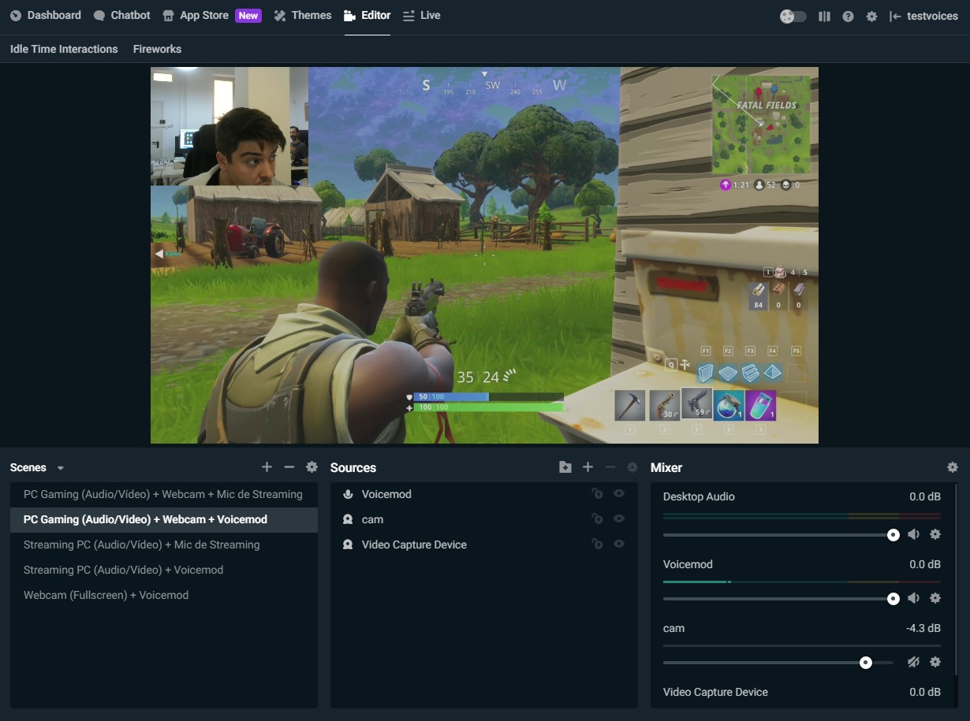Switch to the Themes tab
Screen dimensions: 970x721
point(303,16)
